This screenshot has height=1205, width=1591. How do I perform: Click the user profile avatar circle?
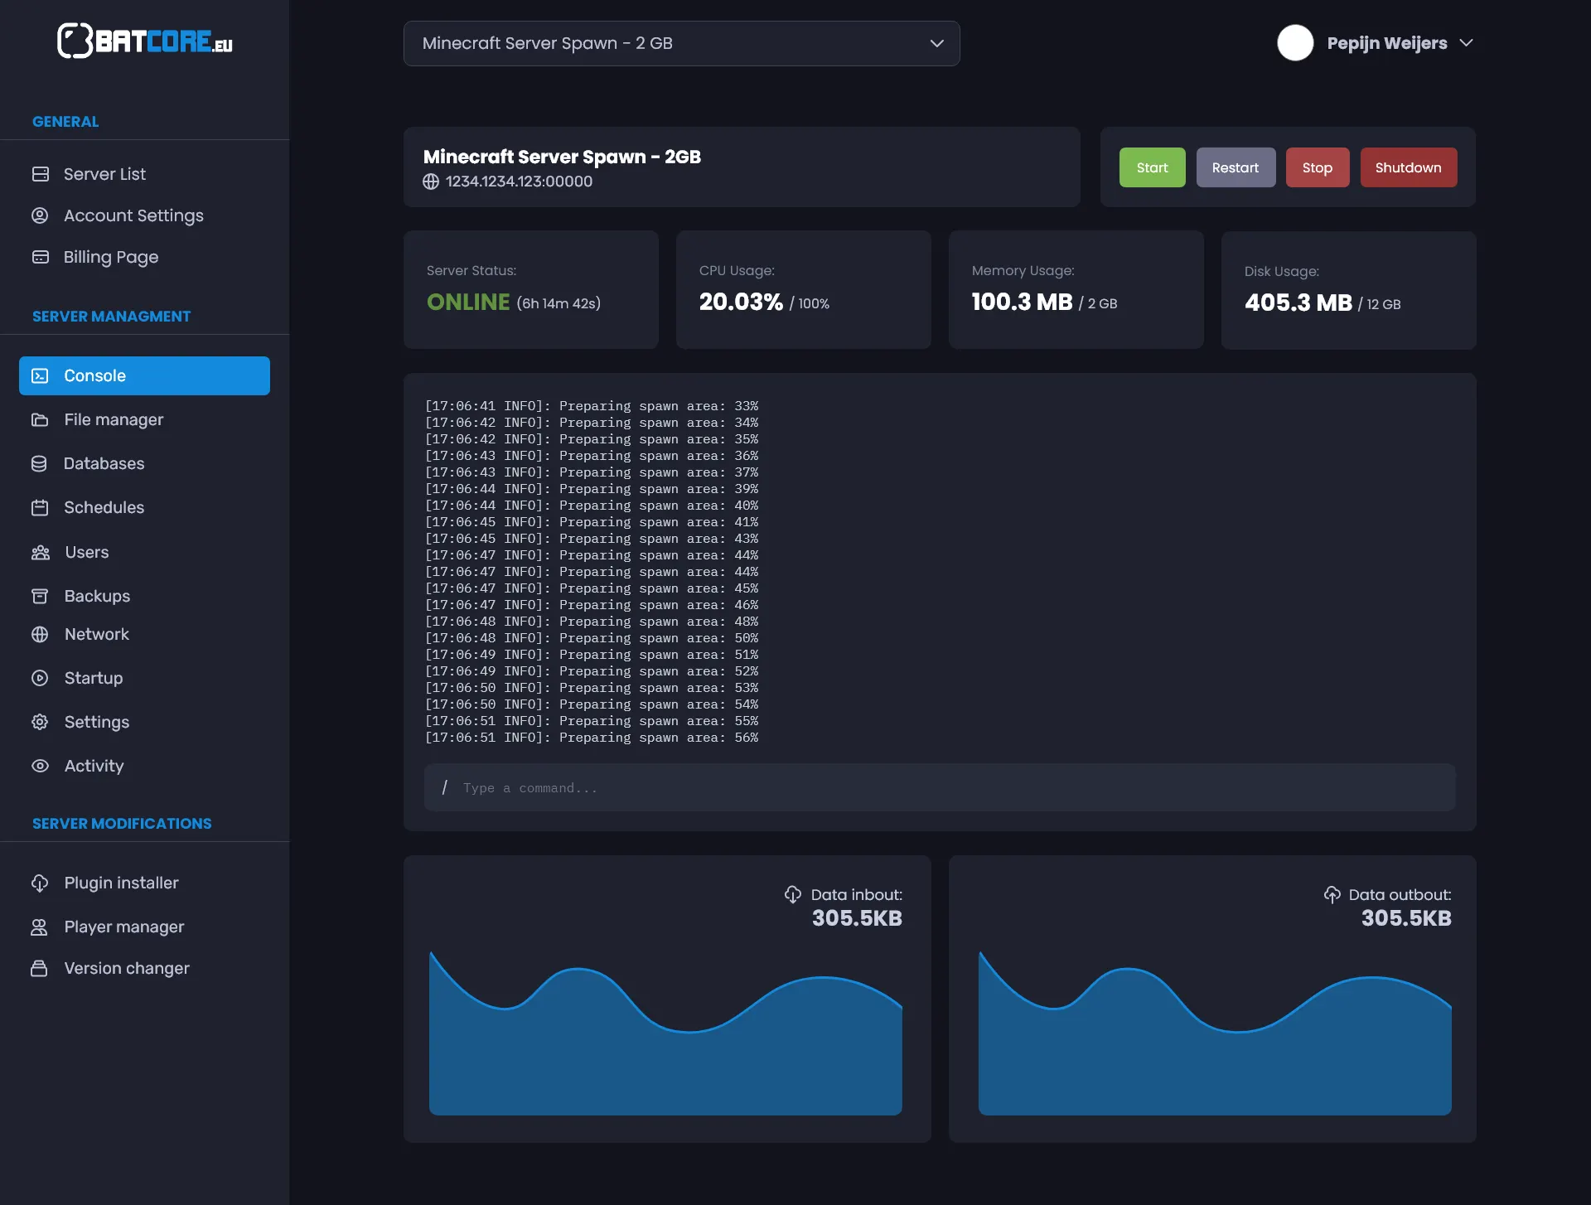pyautogui.click(x=1295, y=43)
